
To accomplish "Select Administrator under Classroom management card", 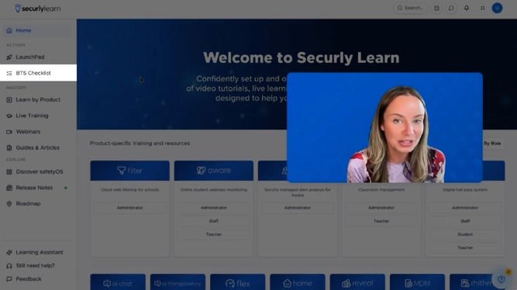I will tap(381, 208).
